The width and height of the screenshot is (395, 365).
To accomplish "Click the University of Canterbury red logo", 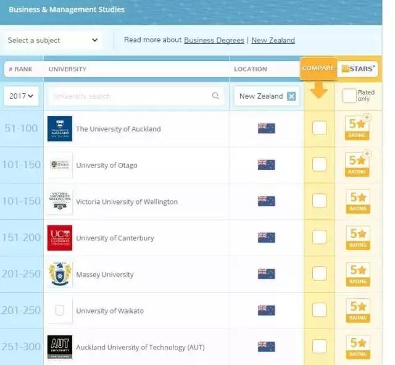I will click(60, 238).
